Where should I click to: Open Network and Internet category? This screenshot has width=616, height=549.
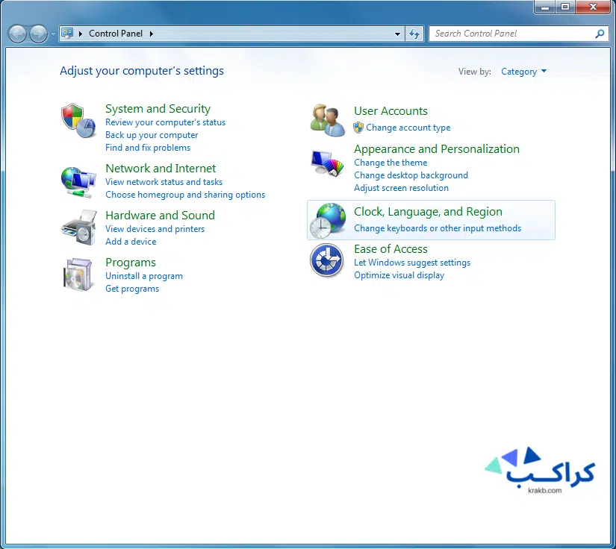pyautogui.click(x=161, y=169)
